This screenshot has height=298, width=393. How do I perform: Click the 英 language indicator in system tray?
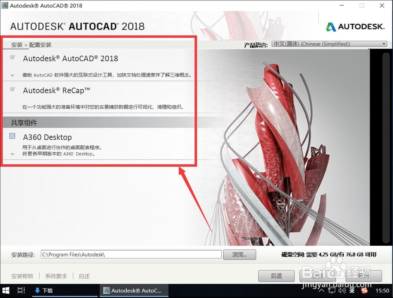click(352, 291)
